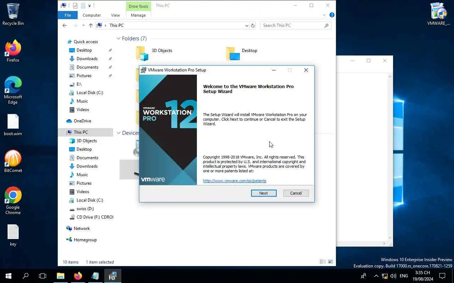454x283 pixels.
Task: Collapse the Devices group header
Action: click(x=119, y=133)
